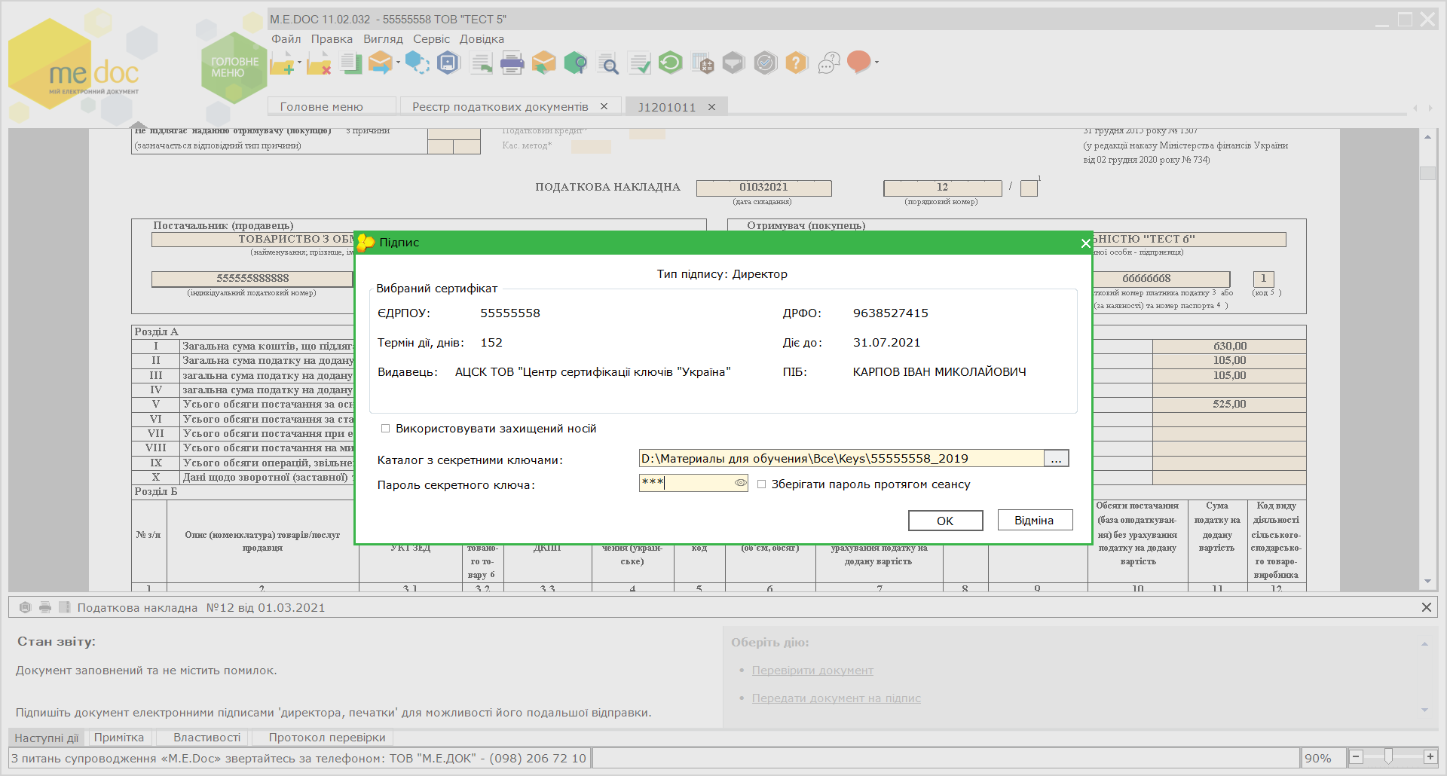Screen dimensions: 1447x776
Task: Enable Використовувати захищений носій checkbox
Action: pos(385,429)
